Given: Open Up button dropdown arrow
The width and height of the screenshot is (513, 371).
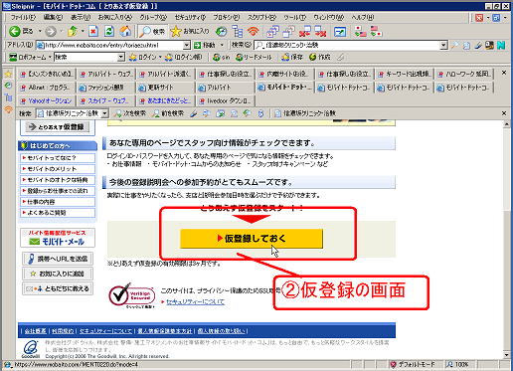Looking at the screenshot, I should pyautogui.click(x=83, y=32).
